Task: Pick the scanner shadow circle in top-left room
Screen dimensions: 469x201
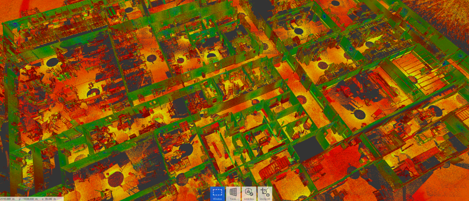Action: click(x=52, y=62)
